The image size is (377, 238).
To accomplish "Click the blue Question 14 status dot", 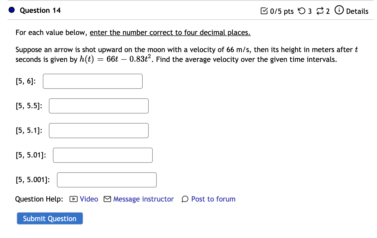I will tap(12, 10).
